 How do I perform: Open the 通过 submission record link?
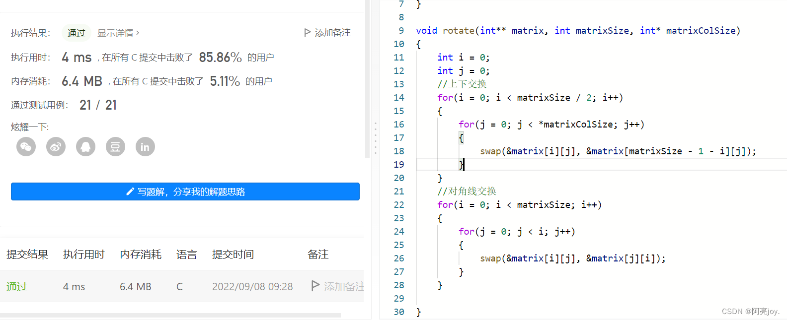[x=17, y=287]
